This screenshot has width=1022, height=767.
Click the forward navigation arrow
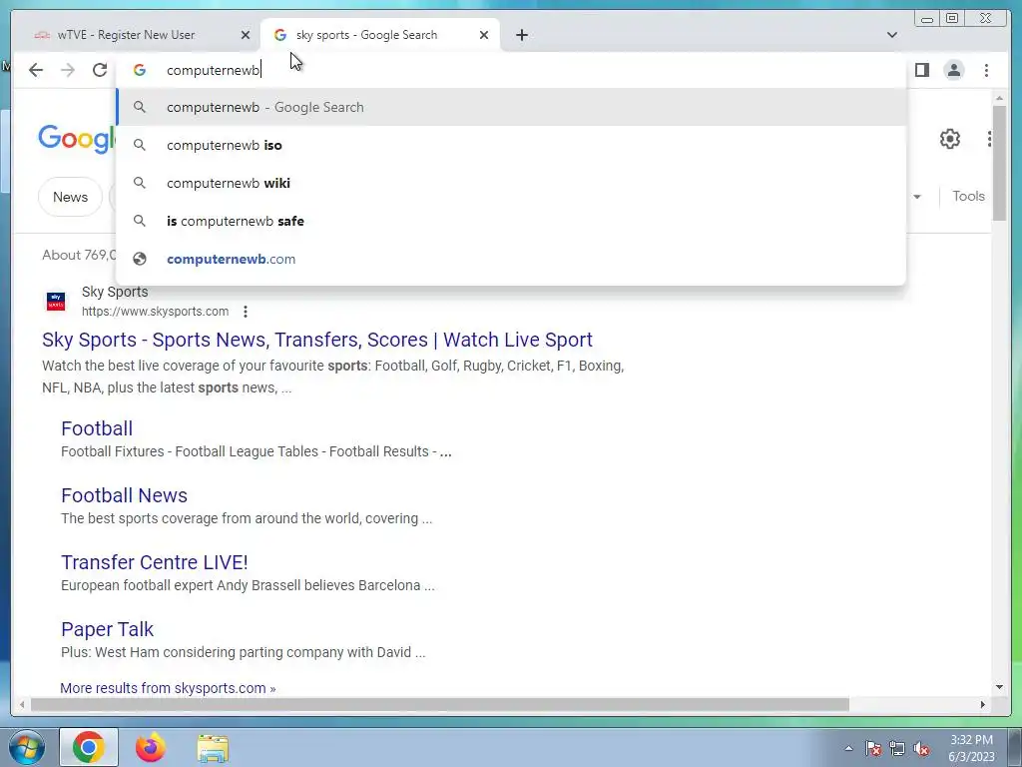pos(68,70)
